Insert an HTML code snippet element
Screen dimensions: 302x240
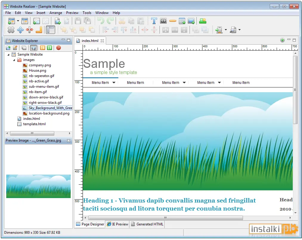[x=163, y=21]
